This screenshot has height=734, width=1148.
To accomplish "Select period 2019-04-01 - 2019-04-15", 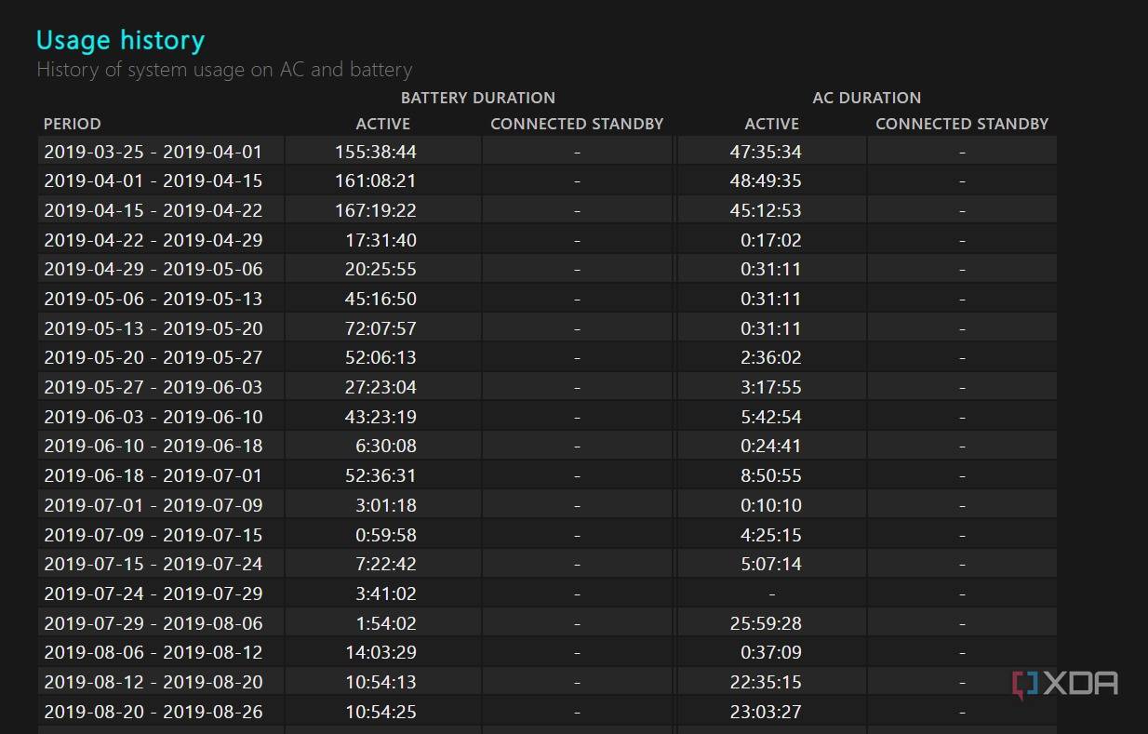I will coord(154,180).
